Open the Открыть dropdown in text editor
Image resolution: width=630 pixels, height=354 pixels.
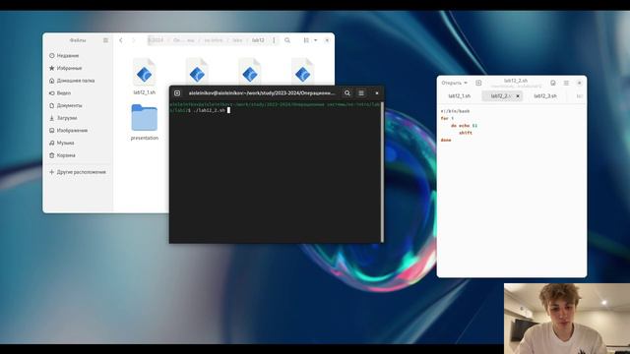pyautogui.click(x=454, y=83)
